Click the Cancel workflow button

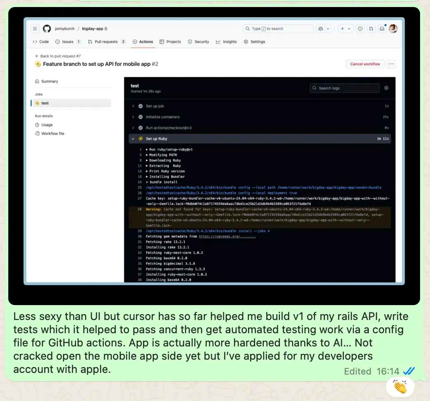pyautogui.click(x=365, y=64)
